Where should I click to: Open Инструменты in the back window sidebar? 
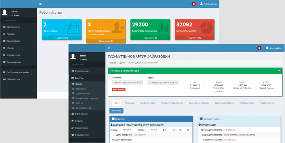[x=11, y=27]
